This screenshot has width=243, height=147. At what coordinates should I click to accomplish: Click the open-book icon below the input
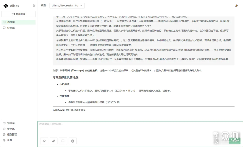(x=63, y=141)
